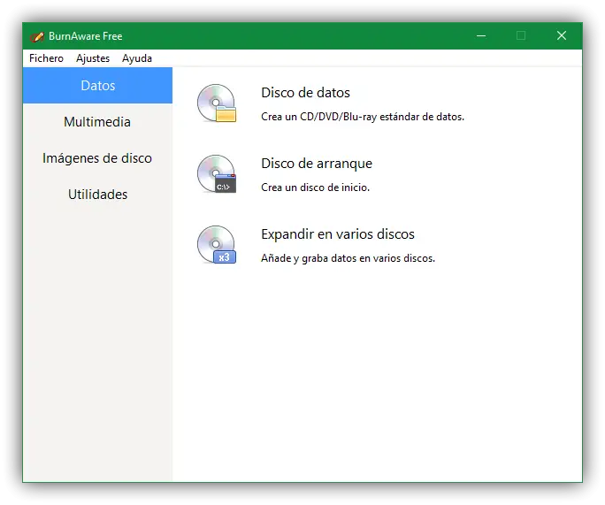605x505 pixels.
Task: Click the Expandir en varios discos x3 icon
Action: click(x=217, y=245)
